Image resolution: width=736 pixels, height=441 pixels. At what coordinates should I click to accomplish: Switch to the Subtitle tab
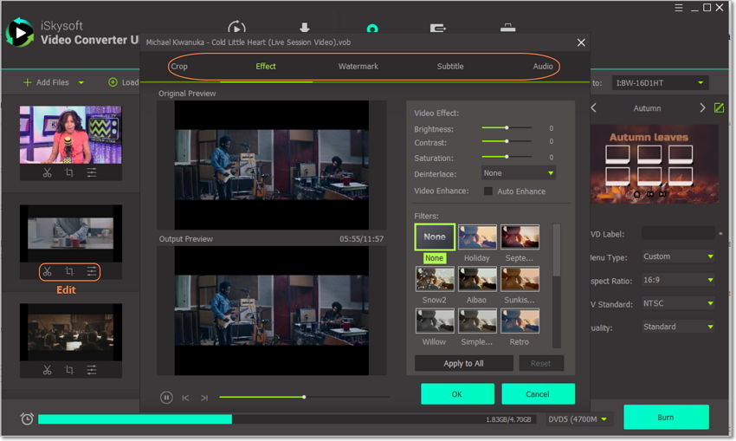pos(450,67)
